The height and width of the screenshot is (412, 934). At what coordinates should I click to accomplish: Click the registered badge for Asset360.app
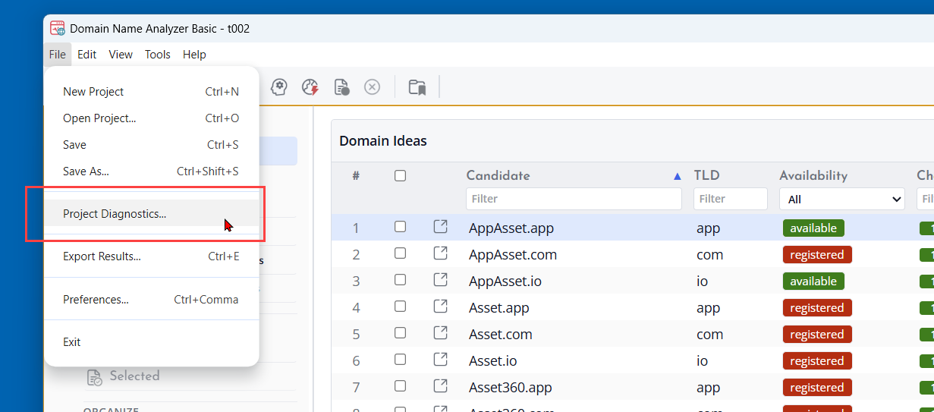tap(817, 387)
